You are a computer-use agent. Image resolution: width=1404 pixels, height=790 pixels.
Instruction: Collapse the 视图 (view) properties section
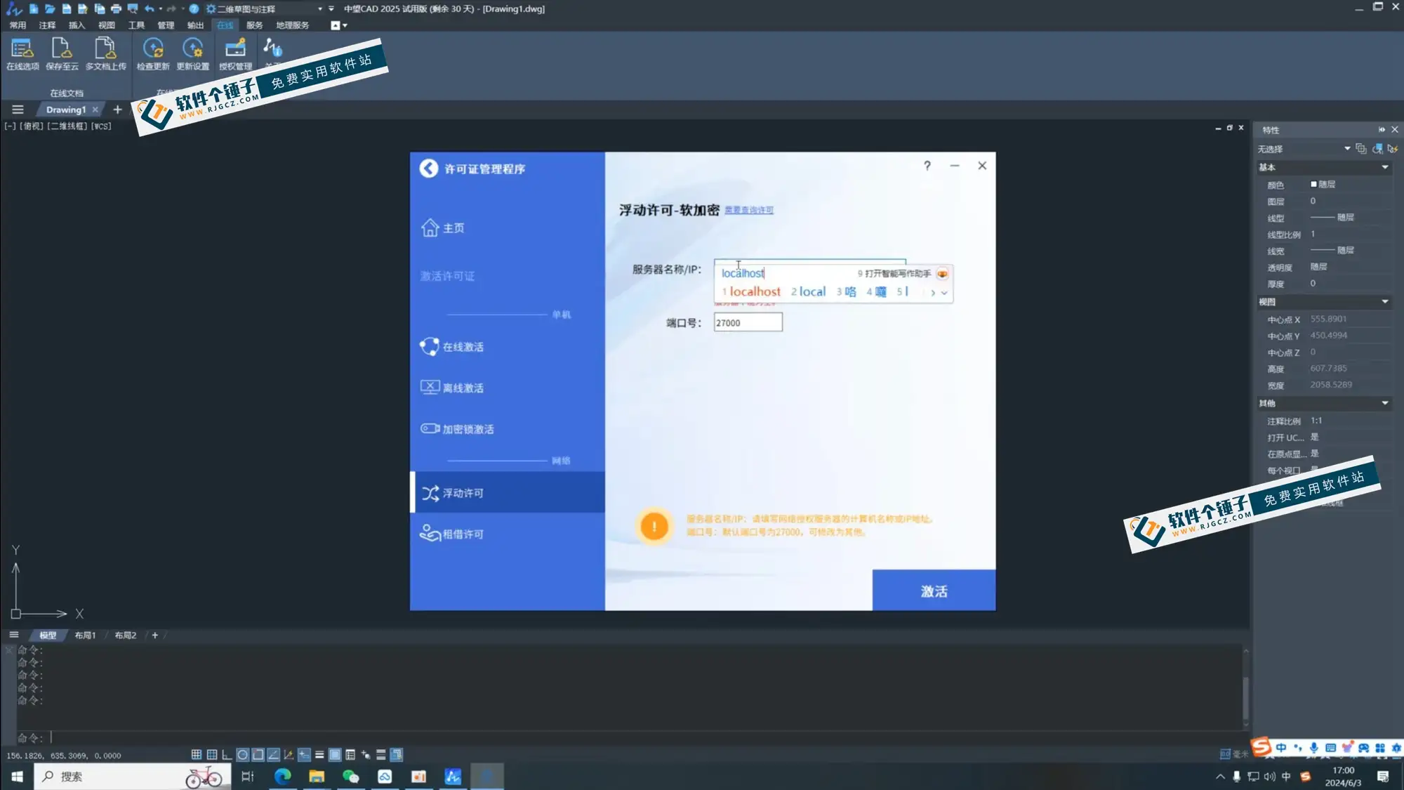[1385, 302]
